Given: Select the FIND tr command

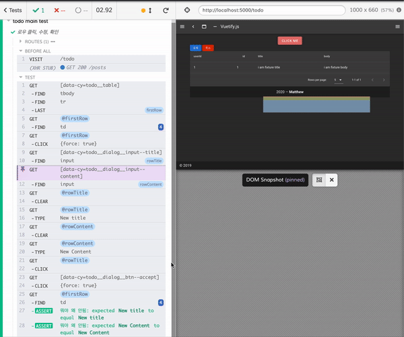Looking at the screenshot, I should point(91,102).
